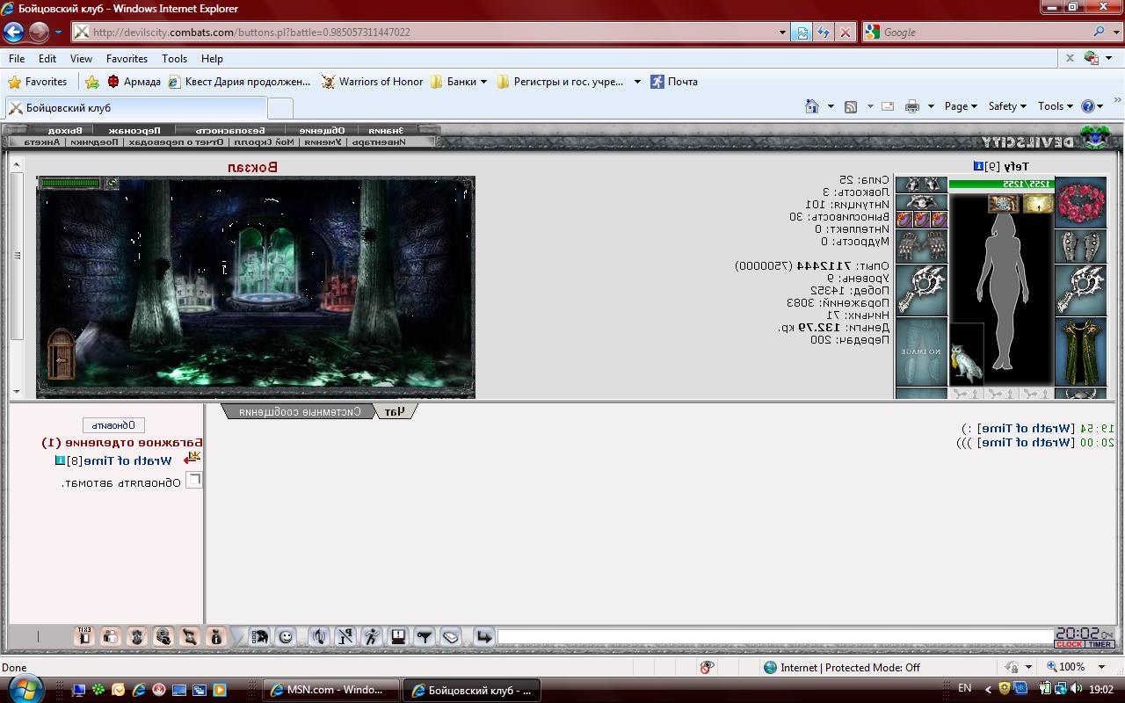Click the chat message input field
Viewport: 1125px width, 703px height.
tap(775, 636)
